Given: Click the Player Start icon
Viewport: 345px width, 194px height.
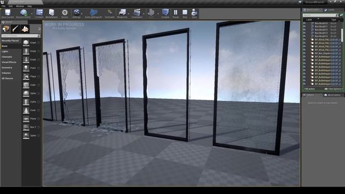Looking at the screenshot, I should (26, 77).
